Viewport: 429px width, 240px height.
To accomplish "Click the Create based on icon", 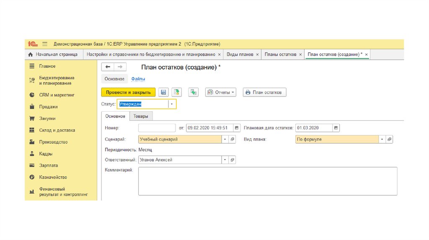I will (193, 92).
